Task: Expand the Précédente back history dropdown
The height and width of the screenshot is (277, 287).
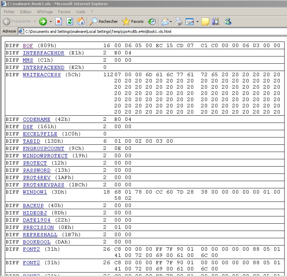Action: click(35, 21)
